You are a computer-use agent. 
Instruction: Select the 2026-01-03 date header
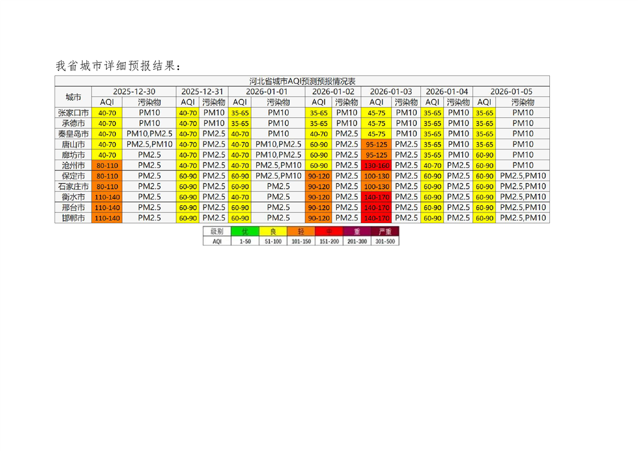[391, 91]
